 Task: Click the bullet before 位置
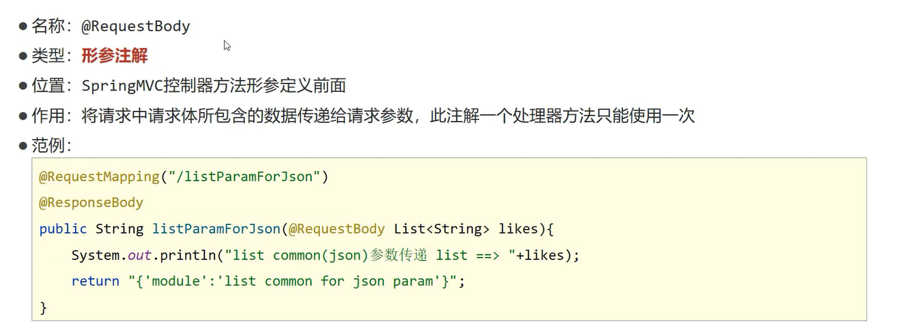[23, 86]
